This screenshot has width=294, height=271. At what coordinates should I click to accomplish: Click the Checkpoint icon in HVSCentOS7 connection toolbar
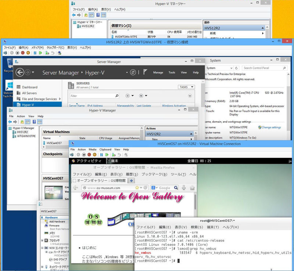tap(114, 155)
